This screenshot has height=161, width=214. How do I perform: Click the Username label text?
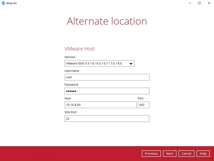[x=72, y=71]
